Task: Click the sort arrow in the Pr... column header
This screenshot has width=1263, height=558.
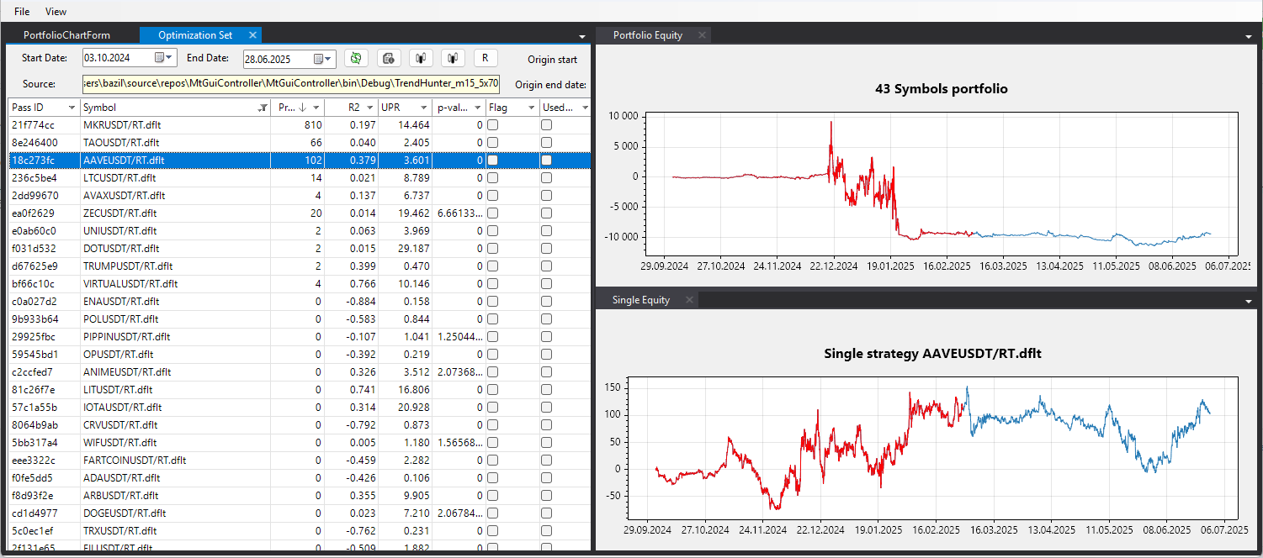Action: click(x=304, y=108)
